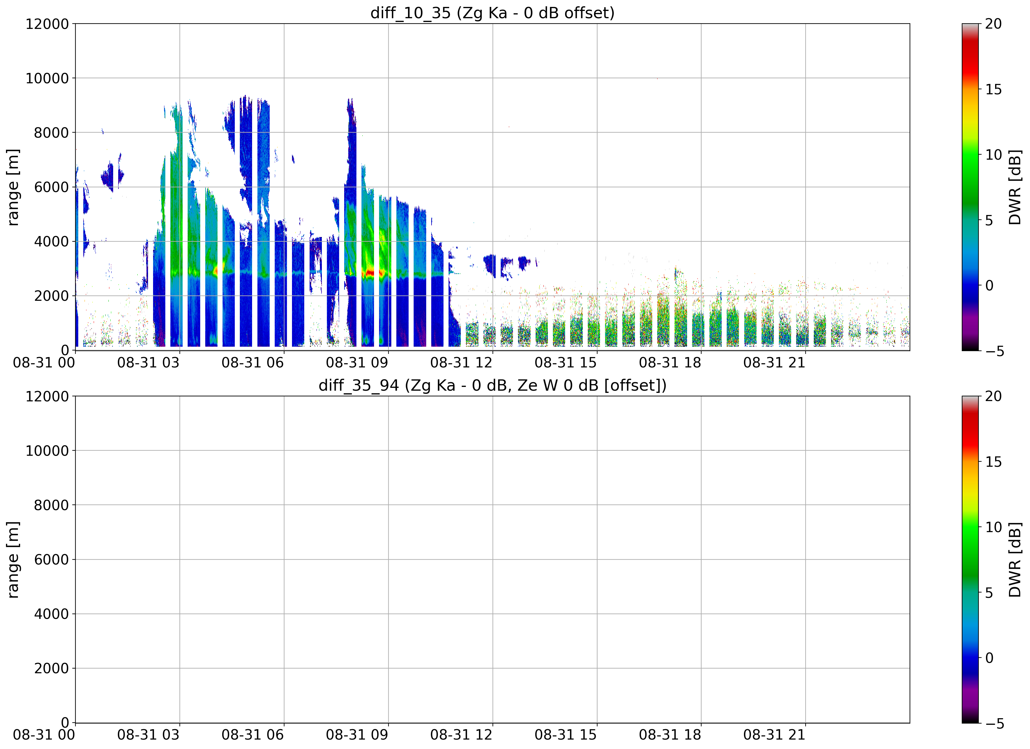Viewport: 1030px width, 749px height.
Task: Click the "diff_10_35 (Zg Ka - 0 dB offset)" title
Action: [492, 13]
